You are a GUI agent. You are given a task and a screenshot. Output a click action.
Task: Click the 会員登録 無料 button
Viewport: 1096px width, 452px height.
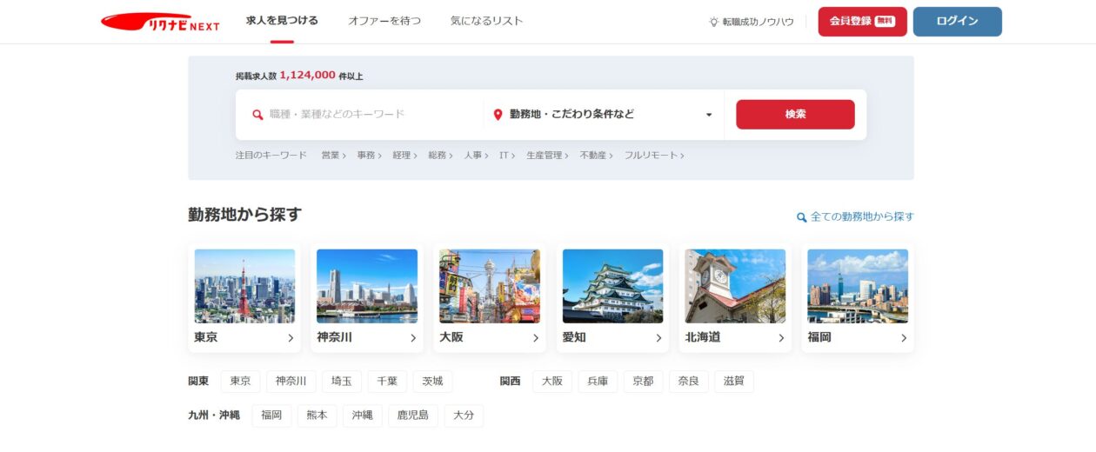point(862,22)
